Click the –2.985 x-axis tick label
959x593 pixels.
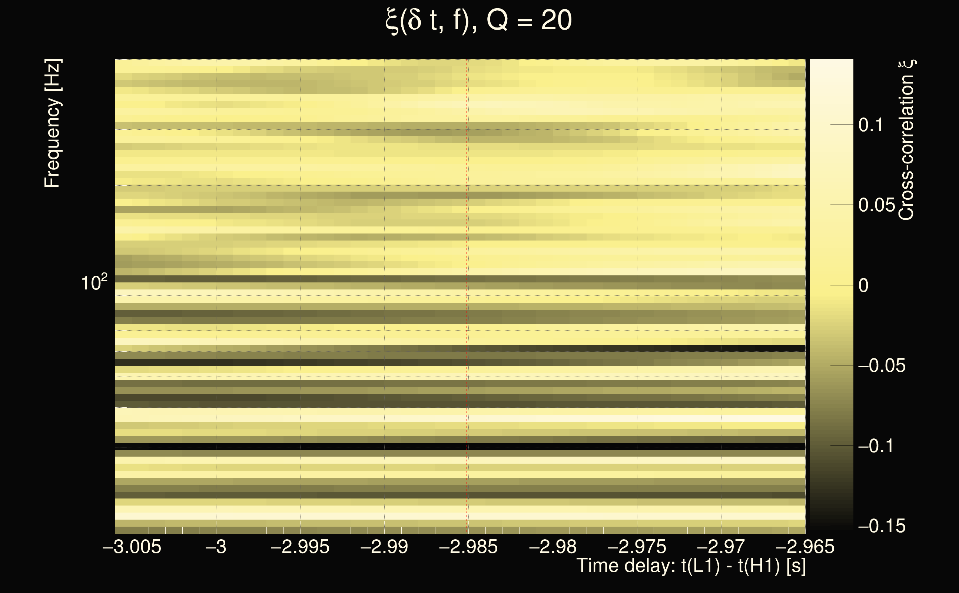[x=468, y=547]
